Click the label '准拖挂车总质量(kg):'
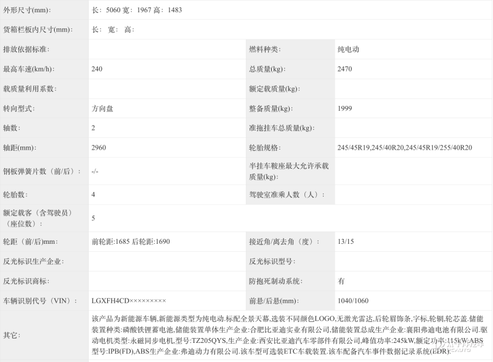This screenshot has height=362, width=493. pyautogui.click(x=282, y=128)
